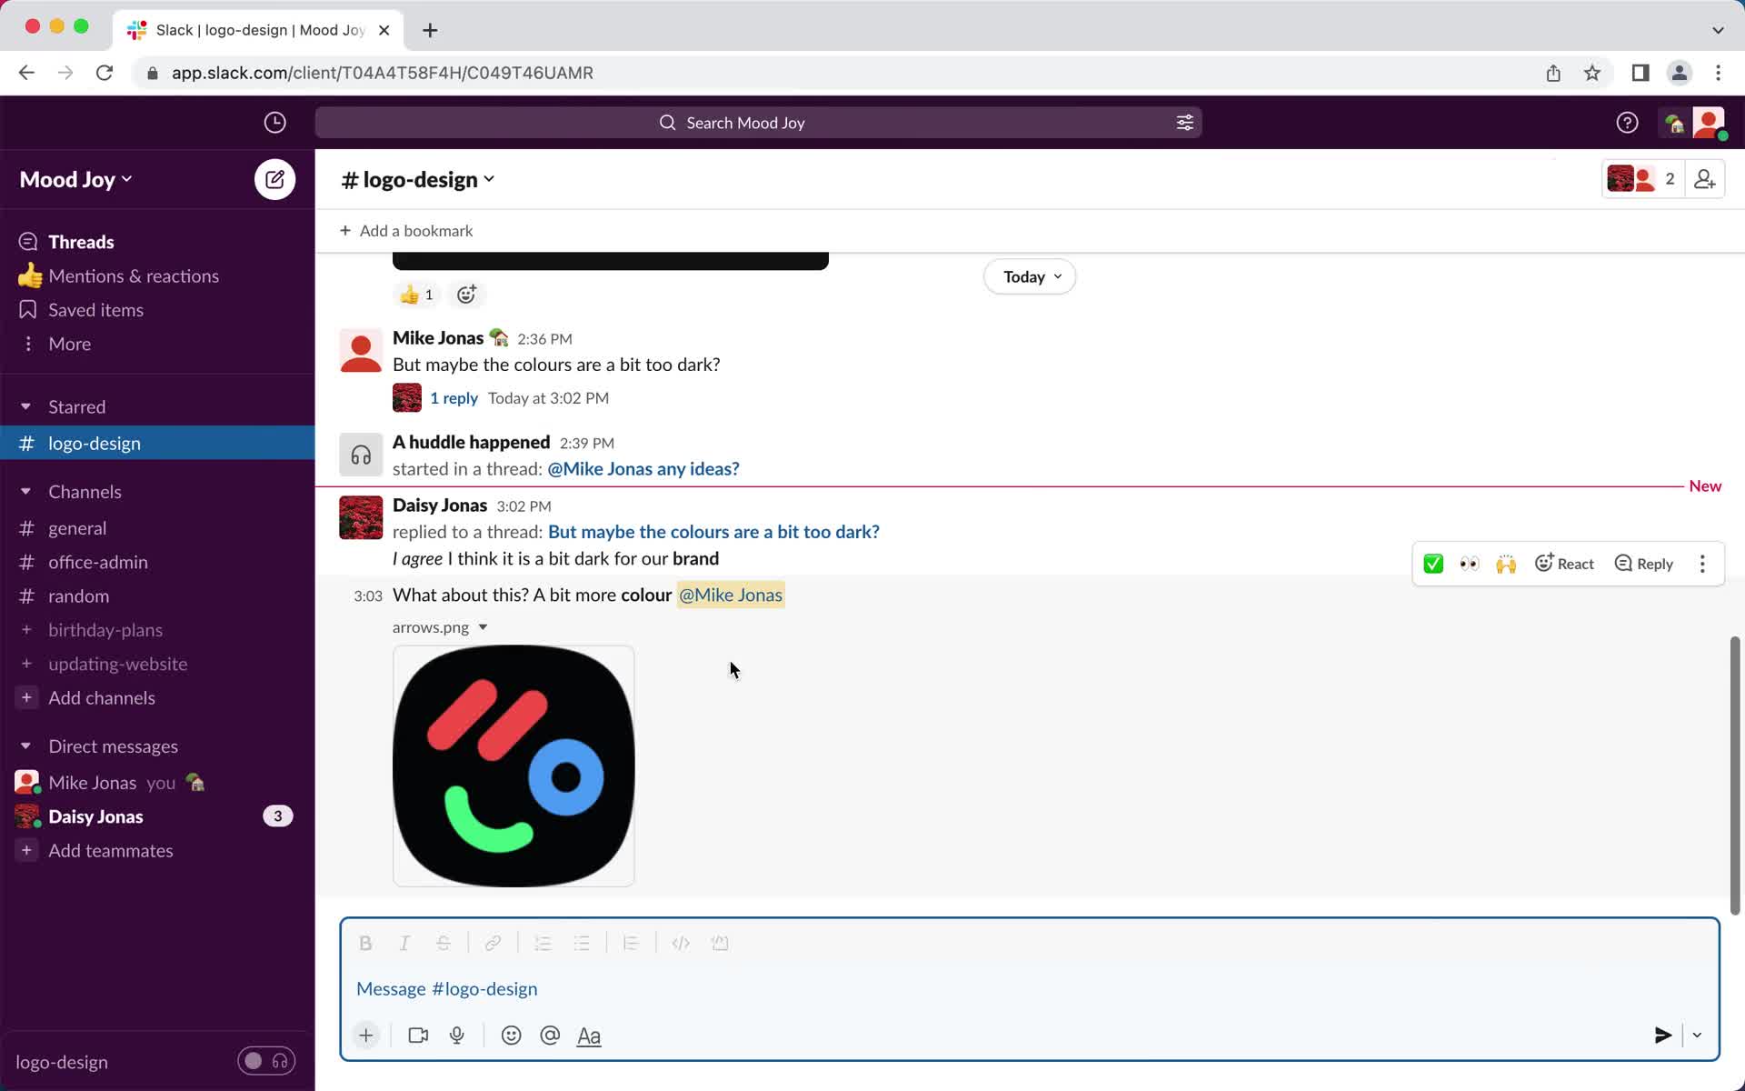React with white check mark emoji

click(x=1433, y=564)
